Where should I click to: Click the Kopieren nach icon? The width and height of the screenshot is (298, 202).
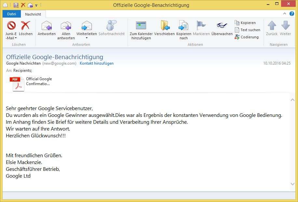[x=183, y=25]
